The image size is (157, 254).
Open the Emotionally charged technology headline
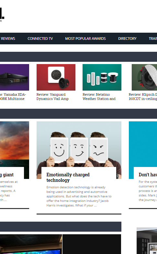pyautogui.click(x=68, y=177)
